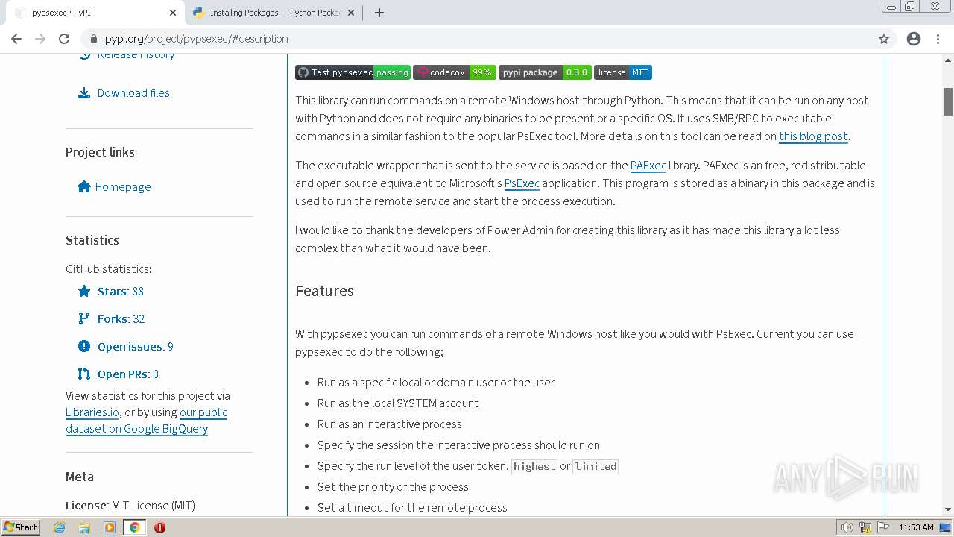This screenshot has width=954, height=537.
Task: Click the fork icon next to Forks
Action: click(x=84, y=318)
